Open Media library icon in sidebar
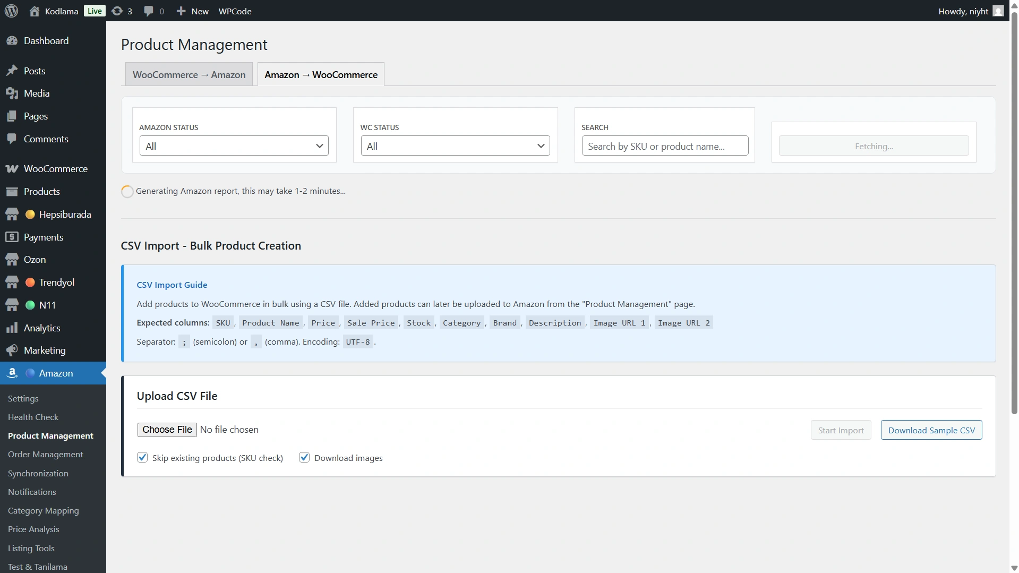Image resolution: width=1019 pixels, height=573 pixels. tap(12, 93)
